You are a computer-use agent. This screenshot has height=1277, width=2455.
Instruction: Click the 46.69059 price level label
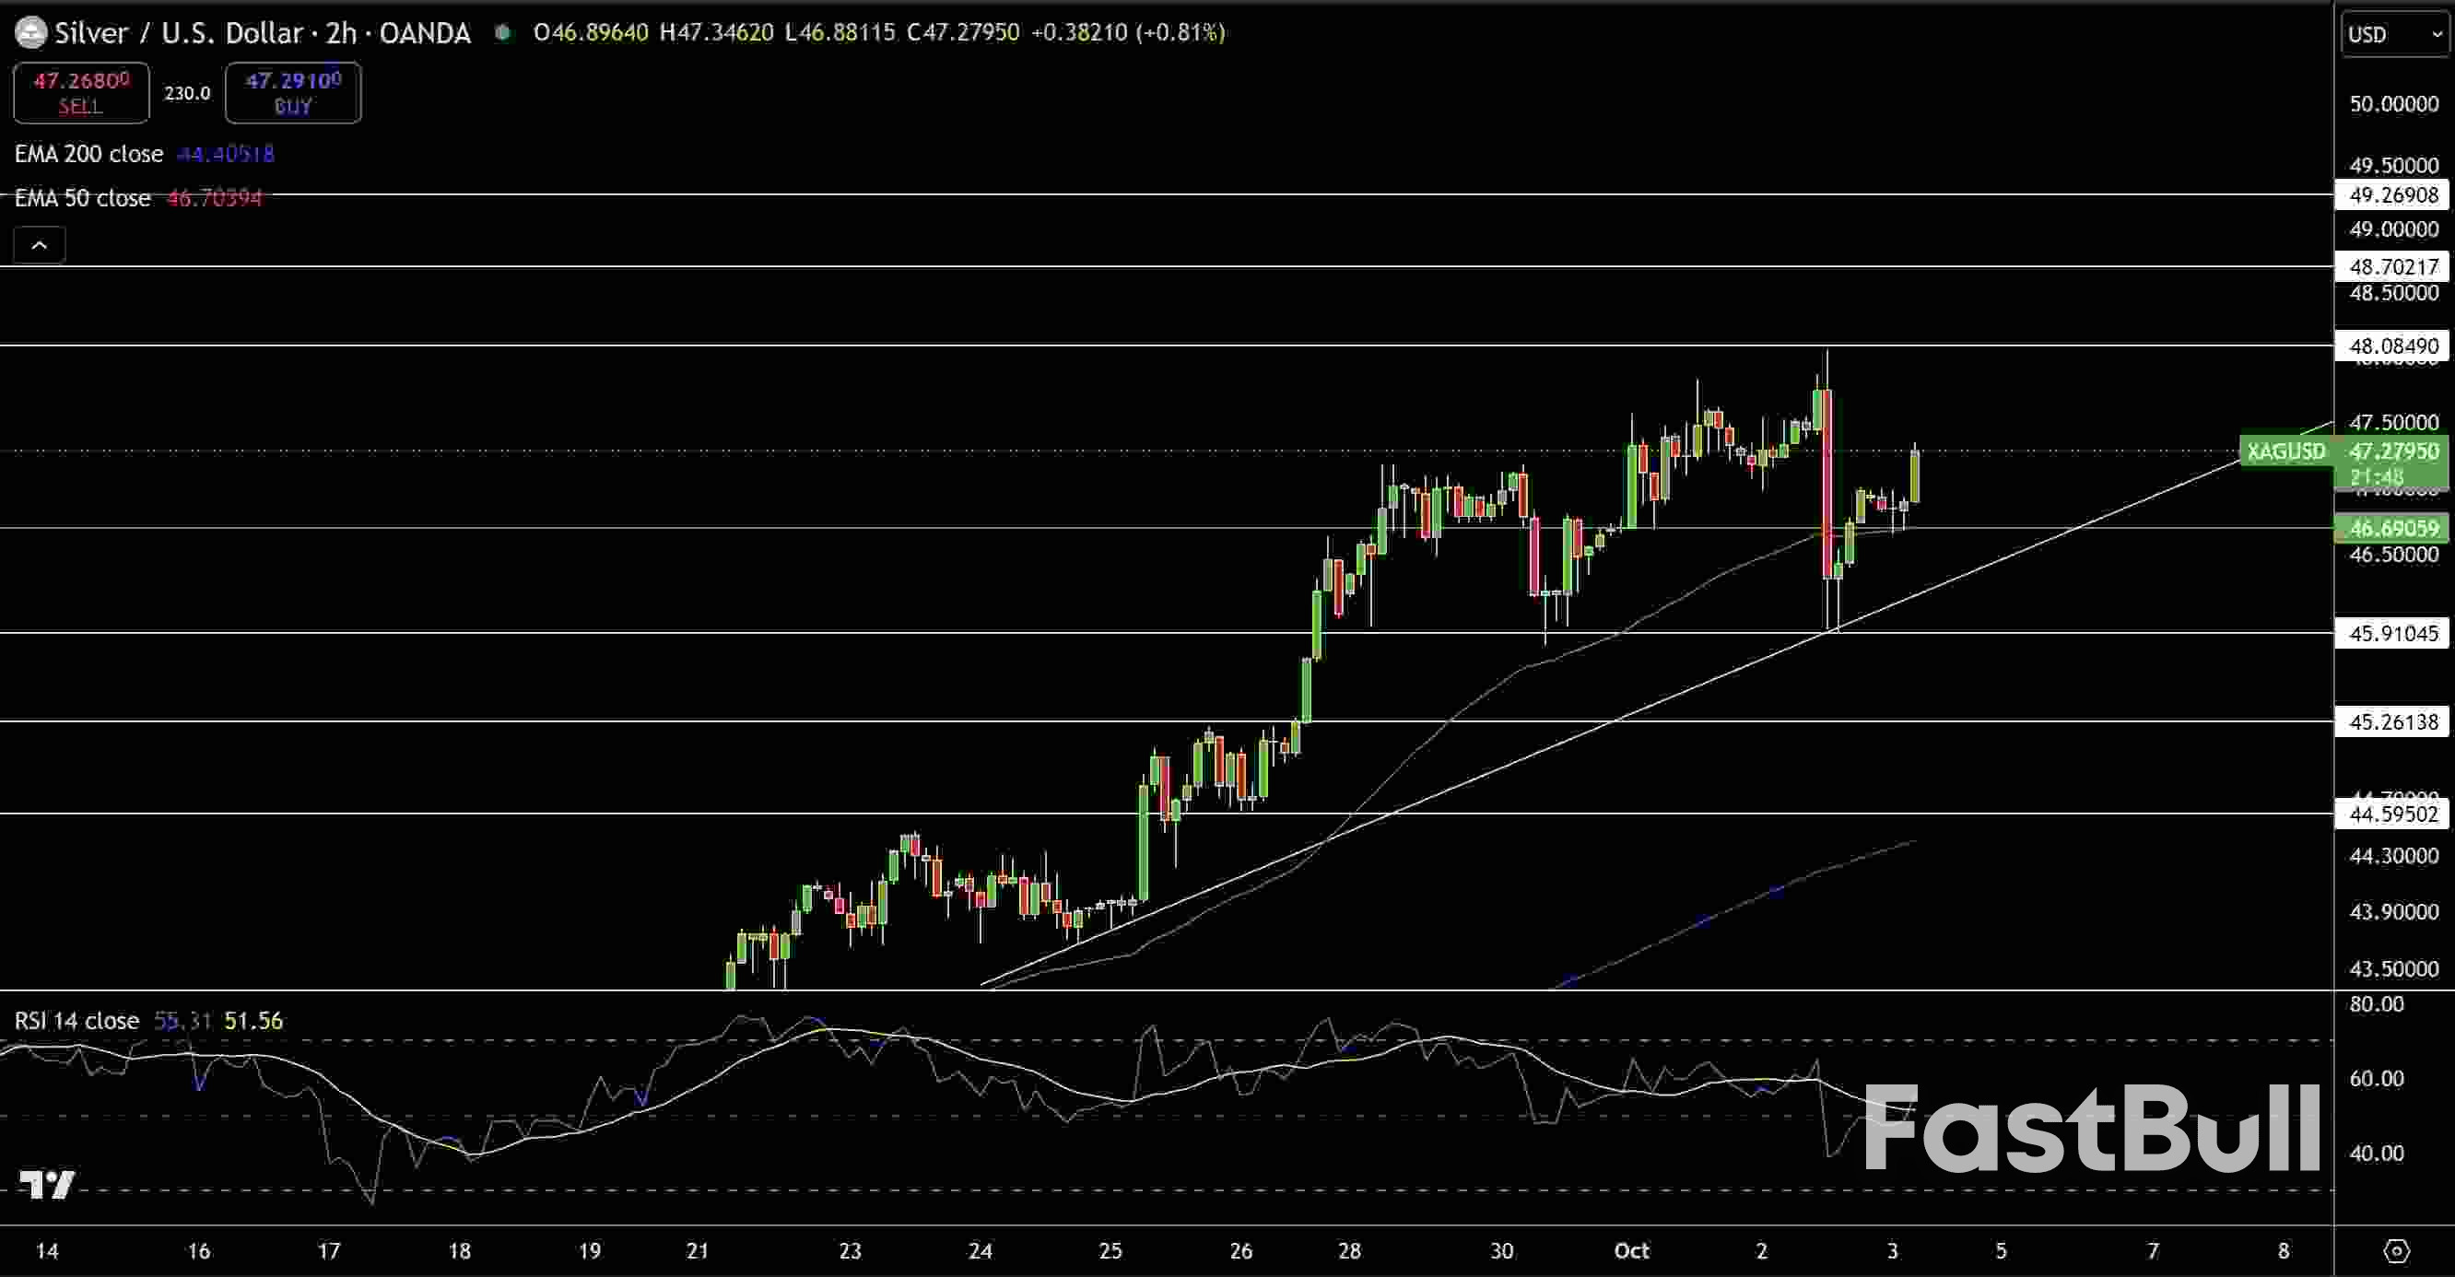pos(2394,529)
